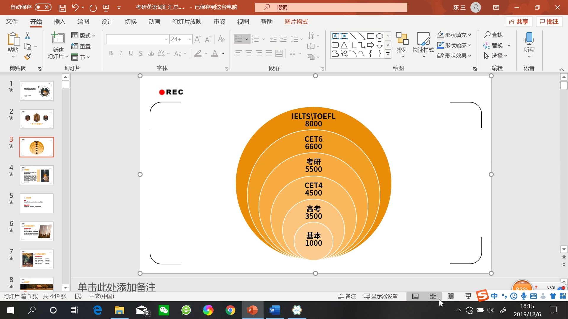Click the justify paragraph icon
568x319 pixels.
[x=269, y=53]
